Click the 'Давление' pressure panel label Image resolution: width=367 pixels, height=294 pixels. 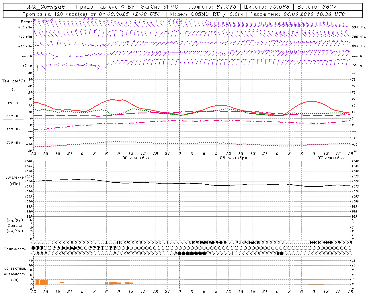(x=15, y=177)
